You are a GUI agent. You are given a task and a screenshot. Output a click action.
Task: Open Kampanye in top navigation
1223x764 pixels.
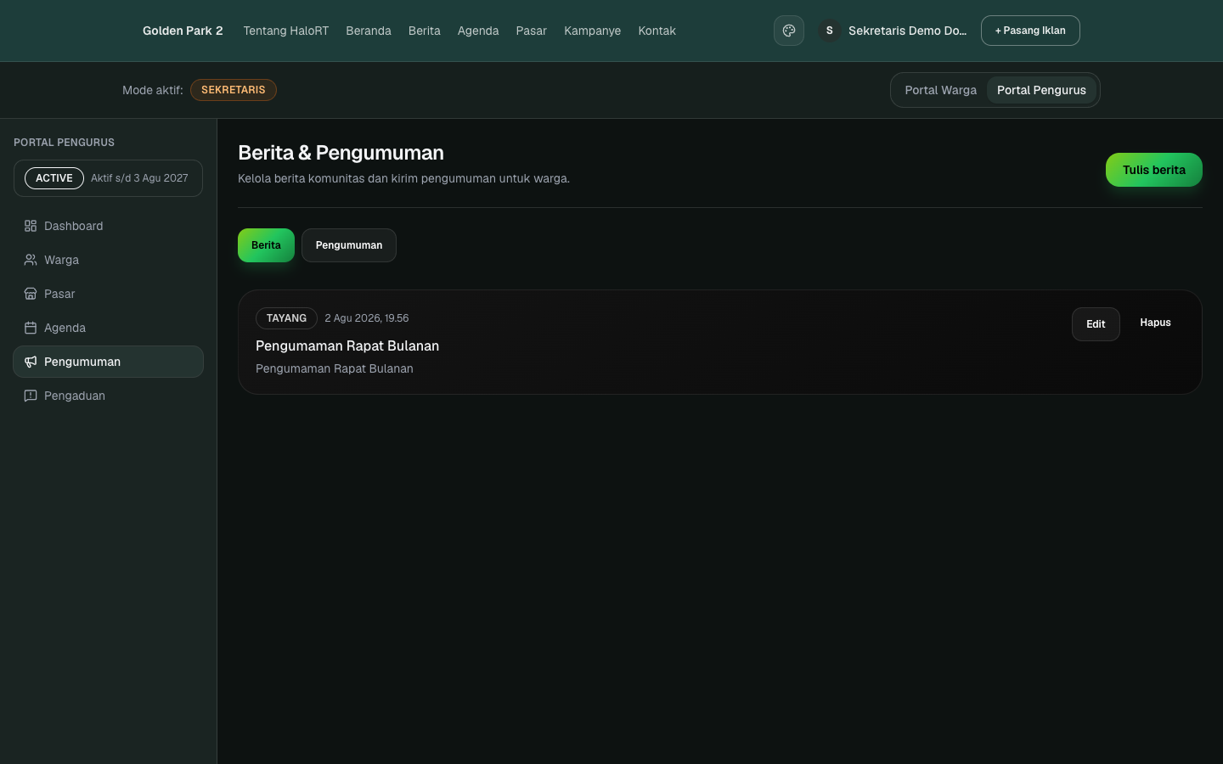pos(593,31)
